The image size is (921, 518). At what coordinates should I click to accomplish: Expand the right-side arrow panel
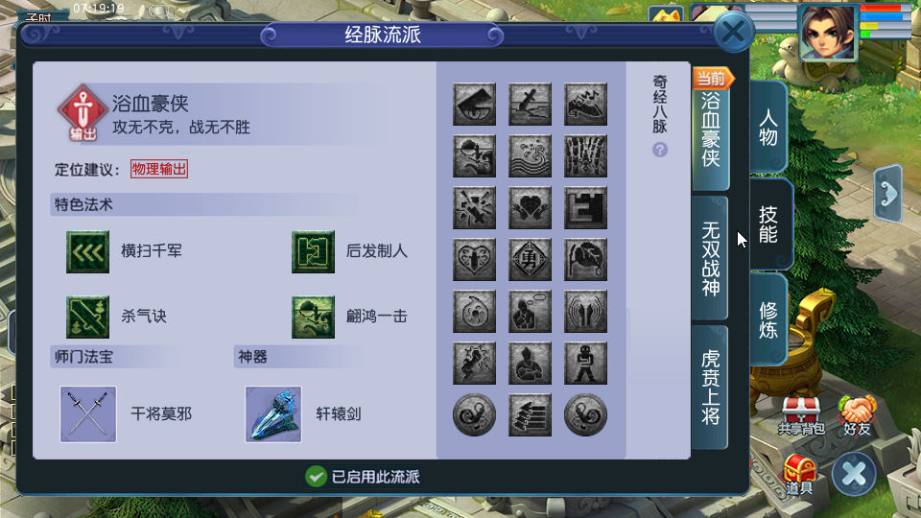[x=888, y=194]
